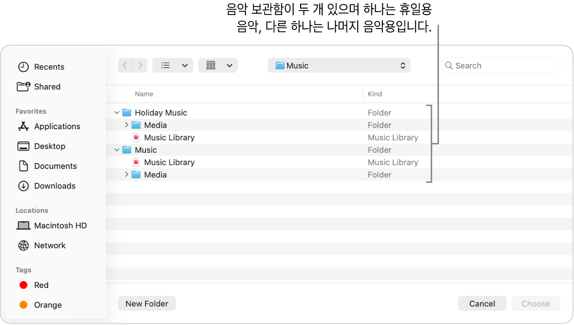Click the search magnifier icon

click(x=449, y=66)
